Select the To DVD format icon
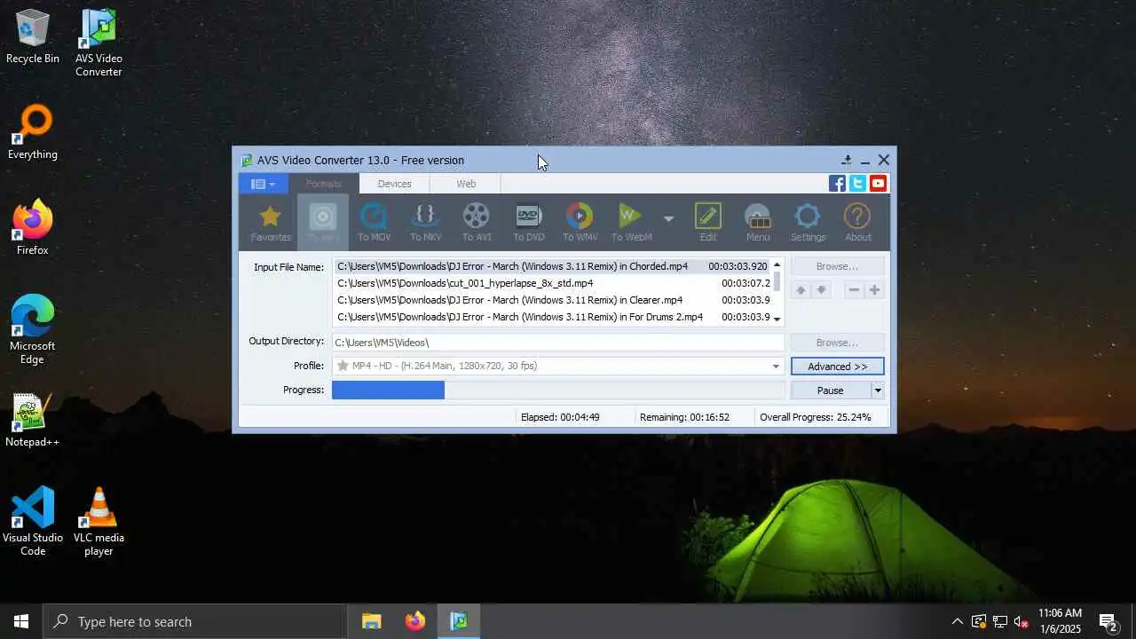1136x639 pixels. [x=528, y=222]
